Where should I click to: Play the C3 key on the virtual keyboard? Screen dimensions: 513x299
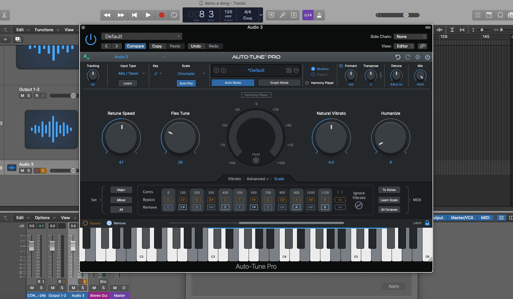click(213, 253)
